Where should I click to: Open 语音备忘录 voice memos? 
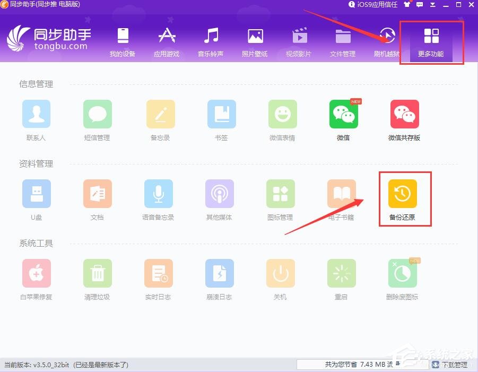coord(158,194)
